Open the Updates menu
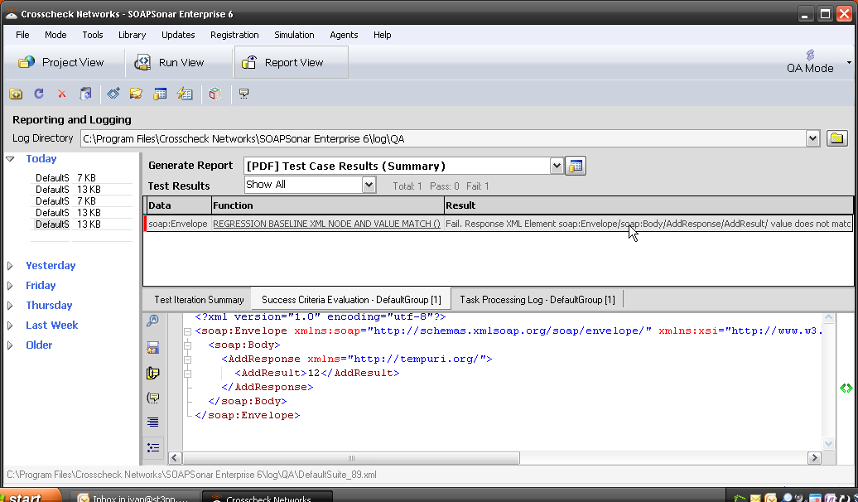 [178, 35]
